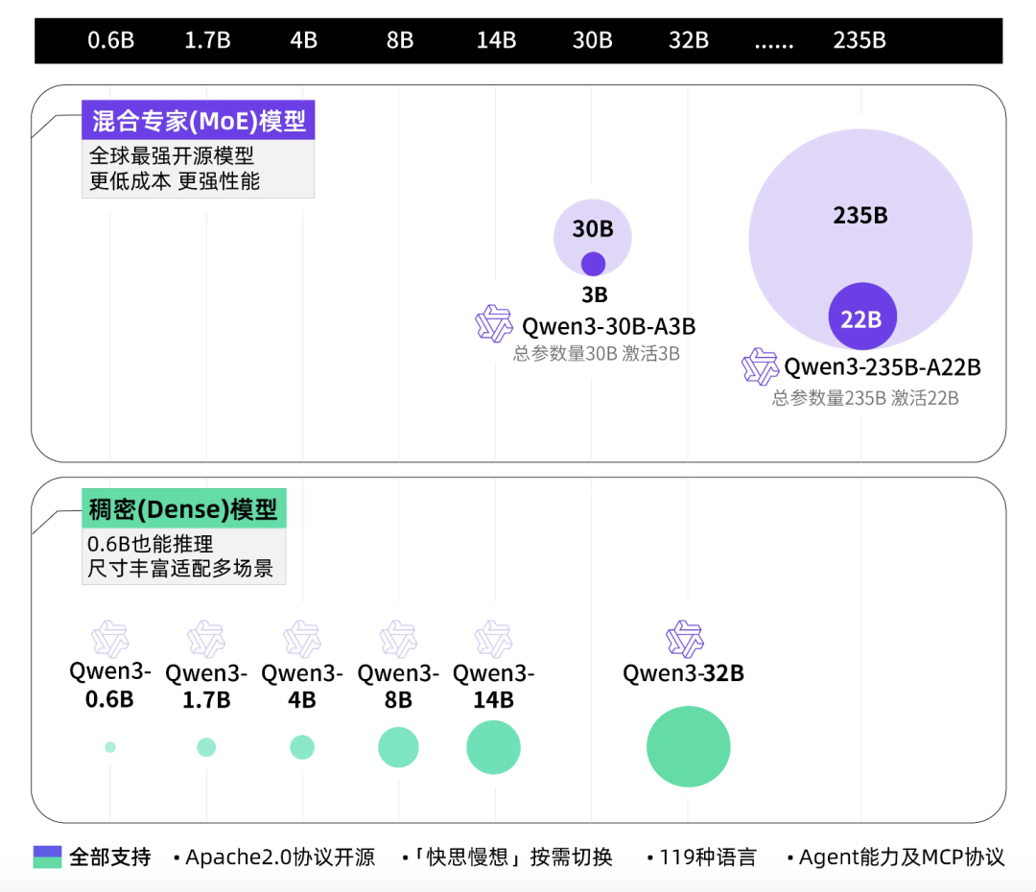Select 30B in the black header bar
The width and height of the screenshot is (1036, 892).
(593, 40)
